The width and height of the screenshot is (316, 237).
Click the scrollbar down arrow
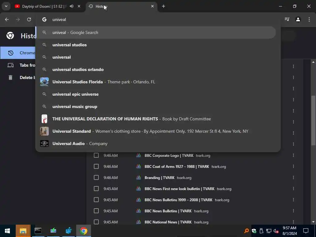313,222
